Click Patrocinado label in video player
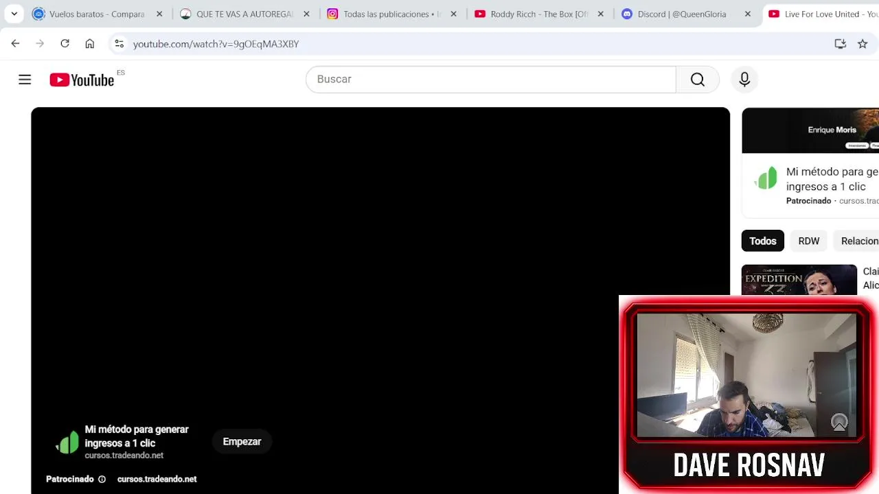The image size is (879, 494). tap(69, 479)
